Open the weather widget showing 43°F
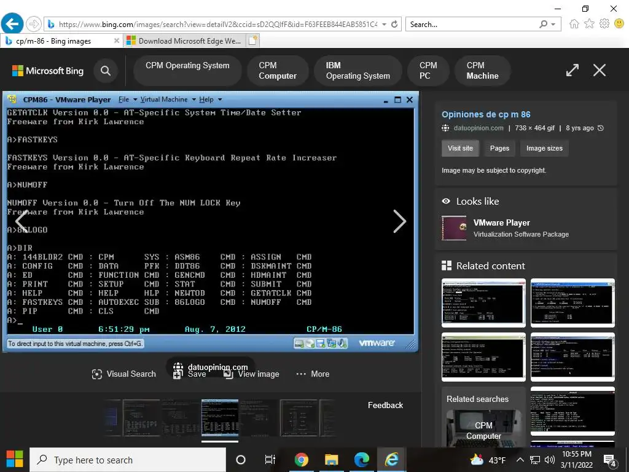 [487, 460]
